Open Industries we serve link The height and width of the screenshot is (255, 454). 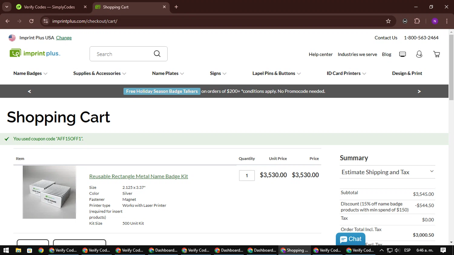click(x=357, y=54)
